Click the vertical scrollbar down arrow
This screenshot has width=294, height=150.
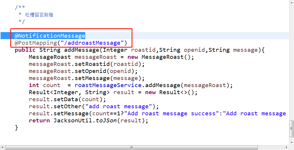(291, 142)
